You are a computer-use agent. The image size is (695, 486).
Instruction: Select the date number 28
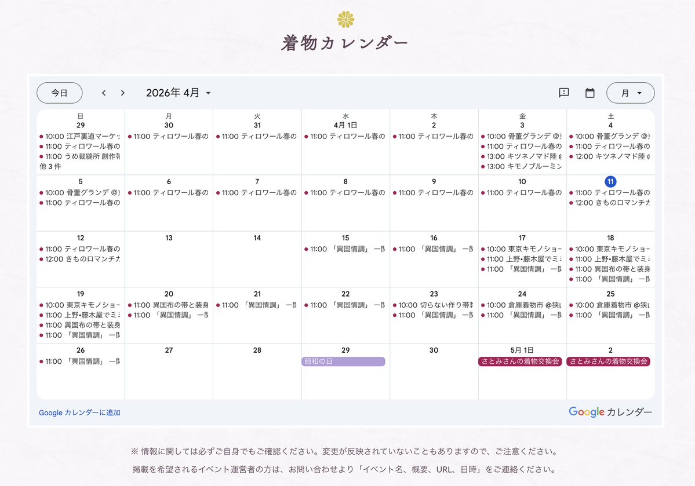(257, 350)
